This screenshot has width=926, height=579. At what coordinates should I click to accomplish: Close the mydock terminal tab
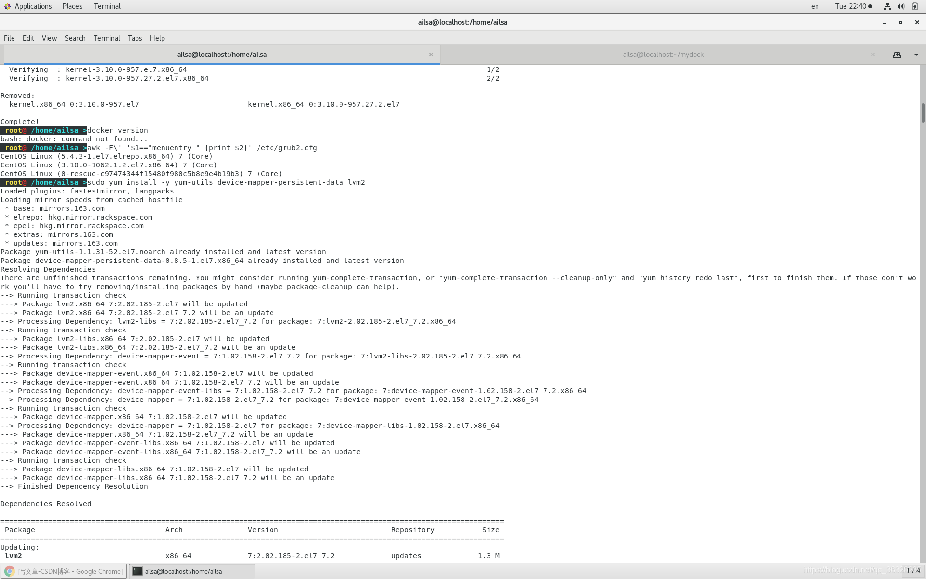point(872,55)
